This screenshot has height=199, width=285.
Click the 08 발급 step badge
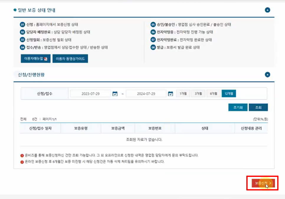coord(153,47)
